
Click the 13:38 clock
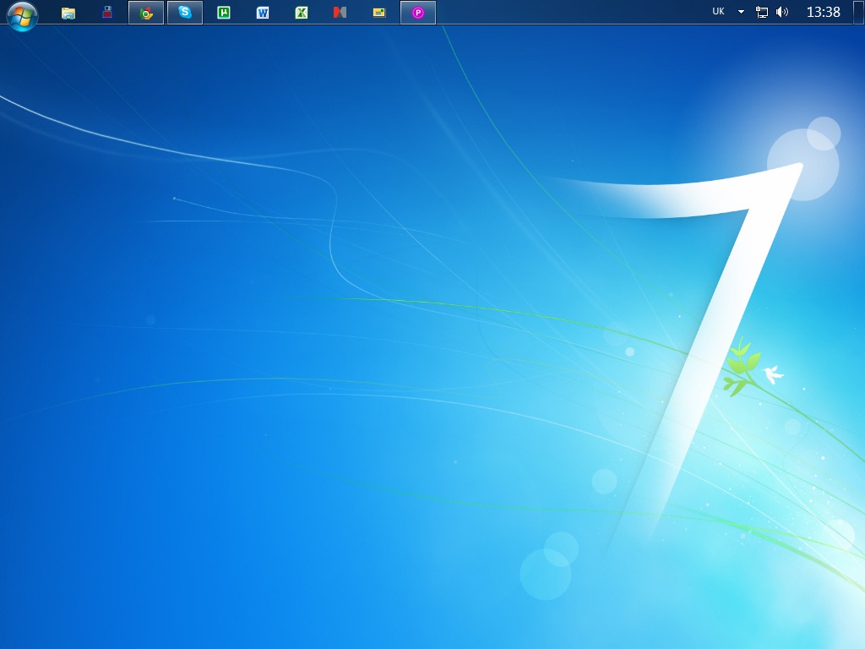point(823,12)
